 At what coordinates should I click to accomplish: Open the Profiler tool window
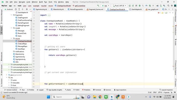(x=31, y=90)
